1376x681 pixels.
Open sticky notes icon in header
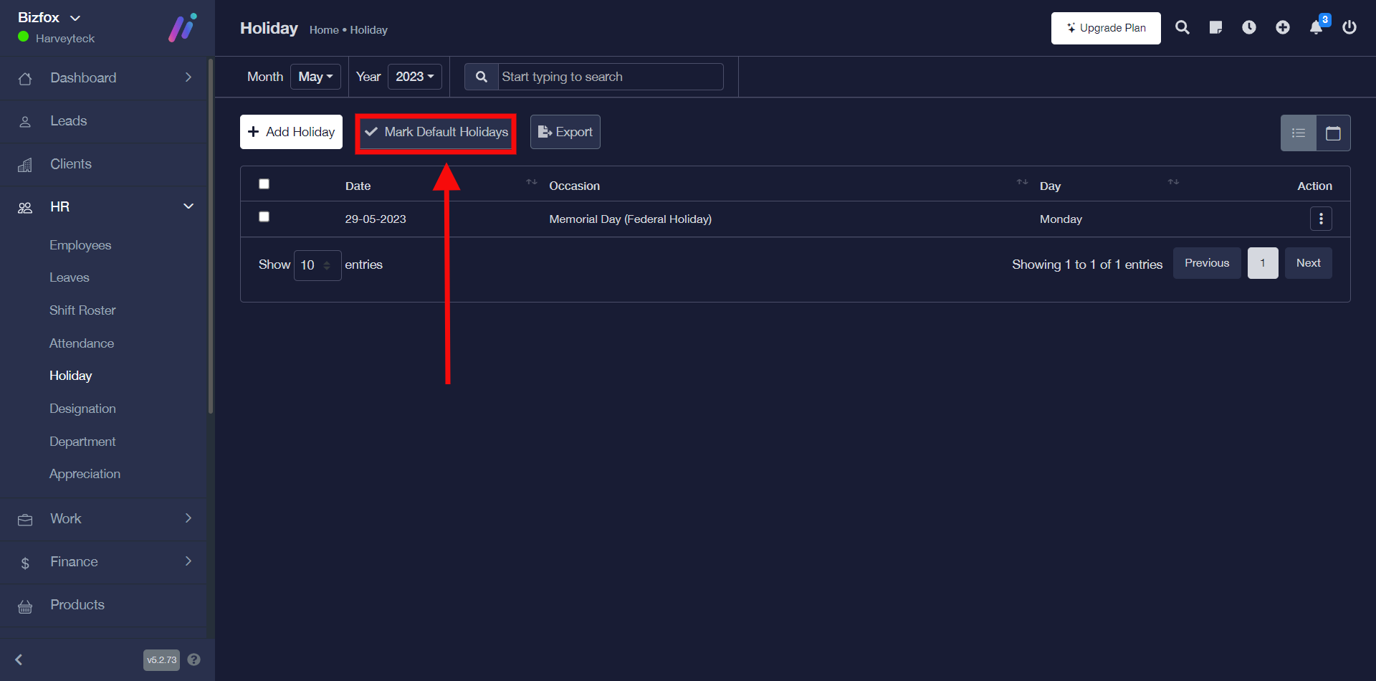click(x=1215, y=28)
